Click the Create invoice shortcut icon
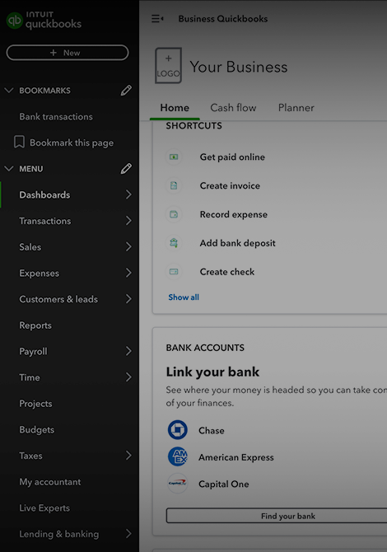The width and height of the screenshot is (387, 552). [x=174, y=185]
